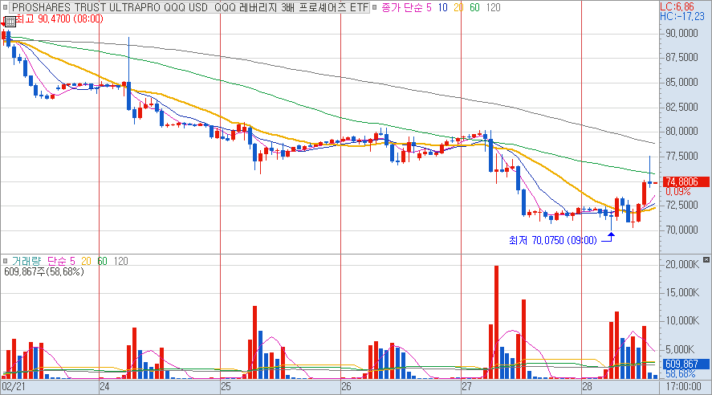Click the 28 date on the time axis
The height and width of the screenshot is (395, 712).
pyautogui.click(x=587, y=386)
